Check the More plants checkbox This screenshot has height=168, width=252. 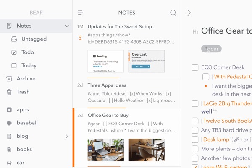coord(195,149)
